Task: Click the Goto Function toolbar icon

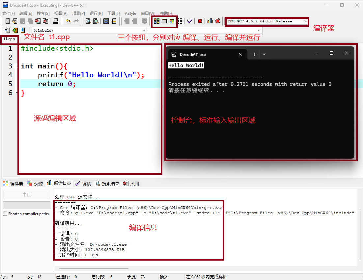Action: click(x=106, y=21)
